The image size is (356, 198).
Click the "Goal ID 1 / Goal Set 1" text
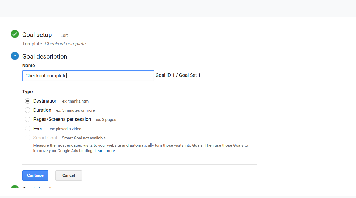178,75
